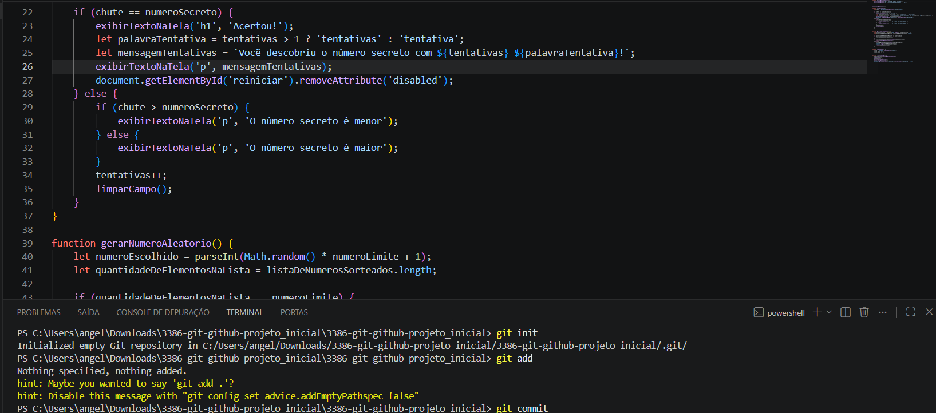This screenshot has height=413, width=936.
Task: Click line number 42 in the gutter
Action: [x=27, y=284]
